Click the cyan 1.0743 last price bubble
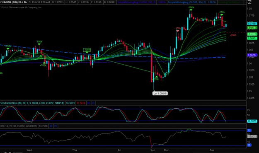The height and width of the screenshot is (153, 259). click(252, 24)
